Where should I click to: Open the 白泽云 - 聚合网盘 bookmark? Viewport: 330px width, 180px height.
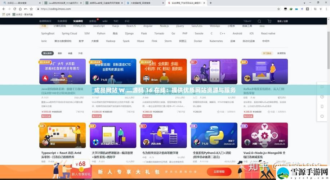coord(23,14)
